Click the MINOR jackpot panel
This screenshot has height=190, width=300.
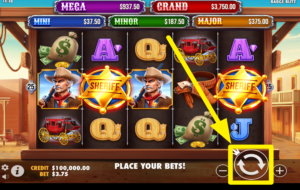point(149,22)
